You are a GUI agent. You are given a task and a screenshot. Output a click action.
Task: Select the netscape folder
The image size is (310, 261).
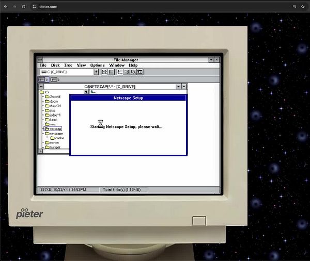[x=54, y=134]
